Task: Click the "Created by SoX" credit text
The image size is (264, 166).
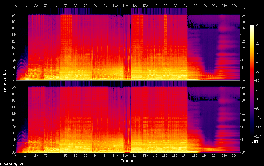Action: coord(11,164)
